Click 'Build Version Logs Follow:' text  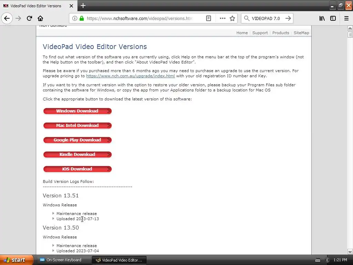[x=68, y=181]
